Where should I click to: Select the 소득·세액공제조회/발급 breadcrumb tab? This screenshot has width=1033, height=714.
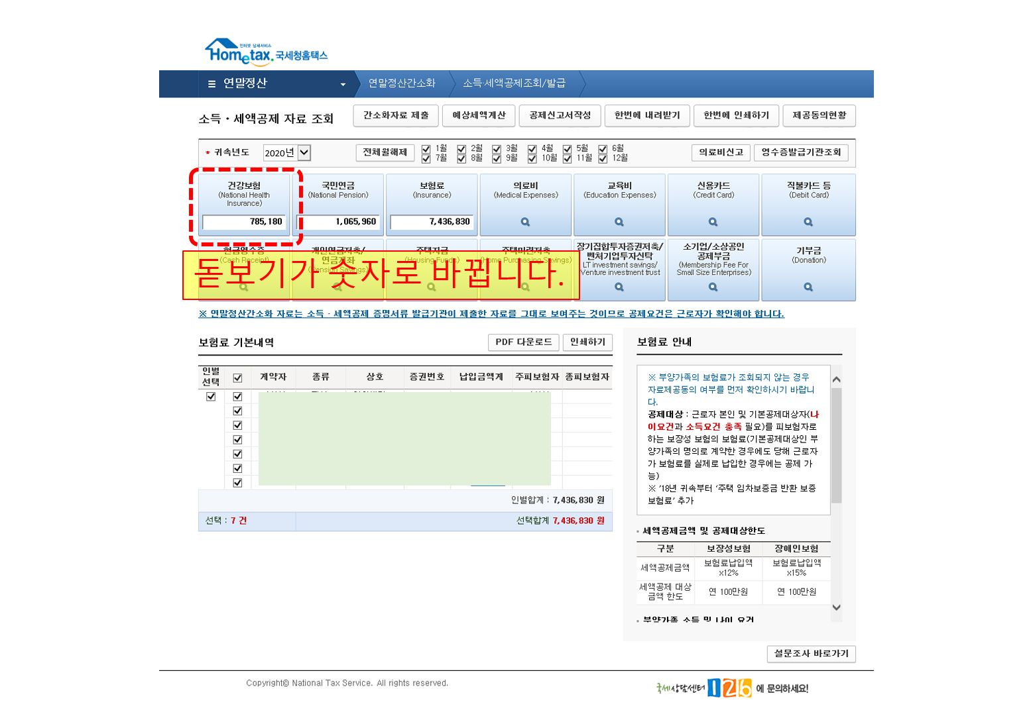pyautogui.click(x=515, y=83)
